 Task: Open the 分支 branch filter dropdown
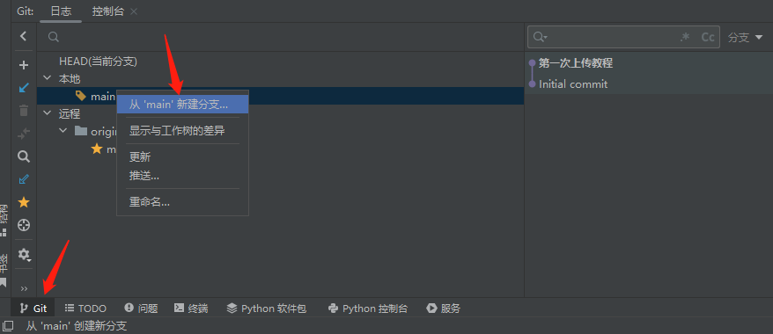pyautogui.click(x=745, y=38)
